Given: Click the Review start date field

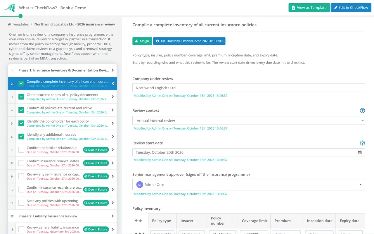Looking at the screenshot, I should [244, 152].
